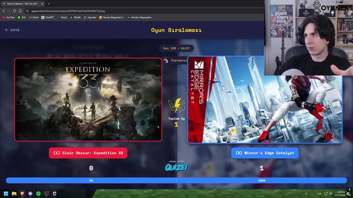Vote with (2) Mirror's Edge Catalyst button
Image resolution: width=353 pixels, height=198 pixels.
(x=265, y=153)
